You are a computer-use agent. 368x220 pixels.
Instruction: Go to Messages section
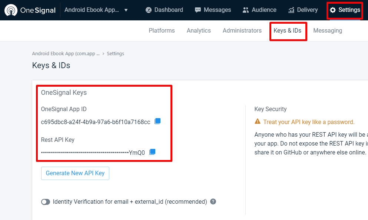point(213,10)
